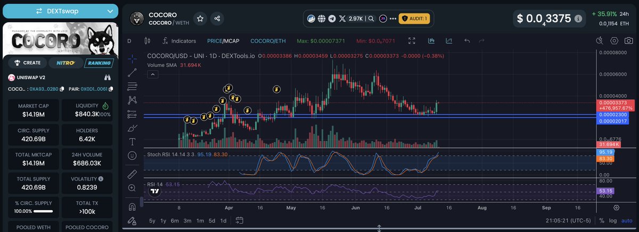
Task: Set chart range to 1d
Action: click(223, 221)
